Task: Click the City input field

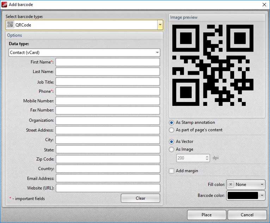Action: [108, 140]
